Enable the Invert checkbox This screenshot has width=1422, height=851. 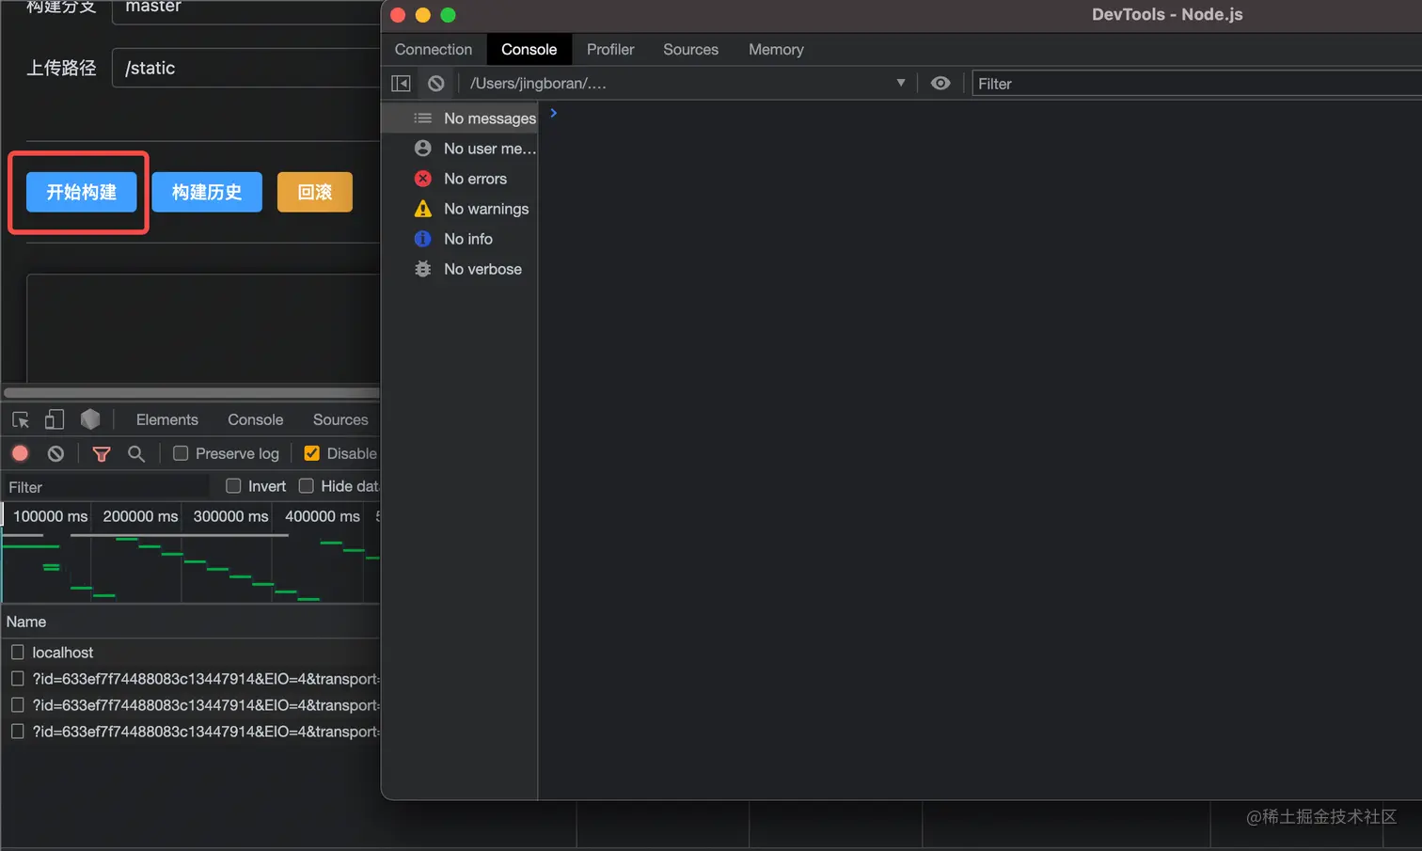(233, 486)
